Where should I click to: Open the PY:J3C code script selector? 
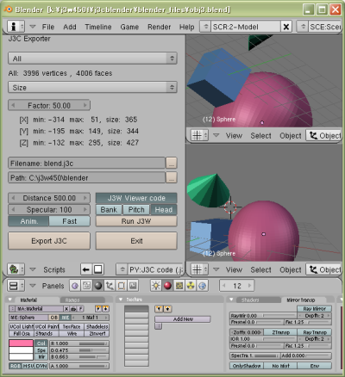(122, 269)
